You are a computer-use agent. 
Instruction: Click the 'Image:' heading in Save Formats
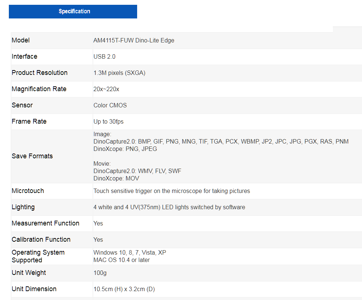102,134
